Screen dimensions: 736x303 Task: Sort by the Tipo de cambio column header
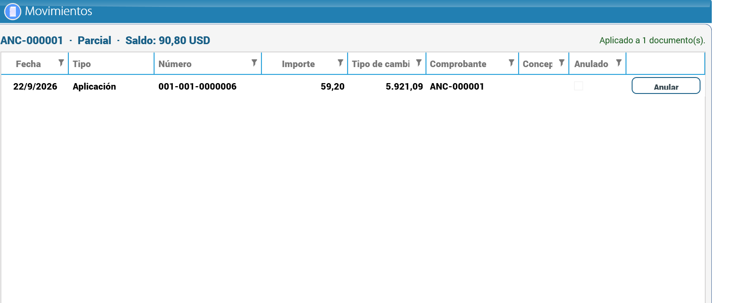pyautogui.click(x=381, y=64)
